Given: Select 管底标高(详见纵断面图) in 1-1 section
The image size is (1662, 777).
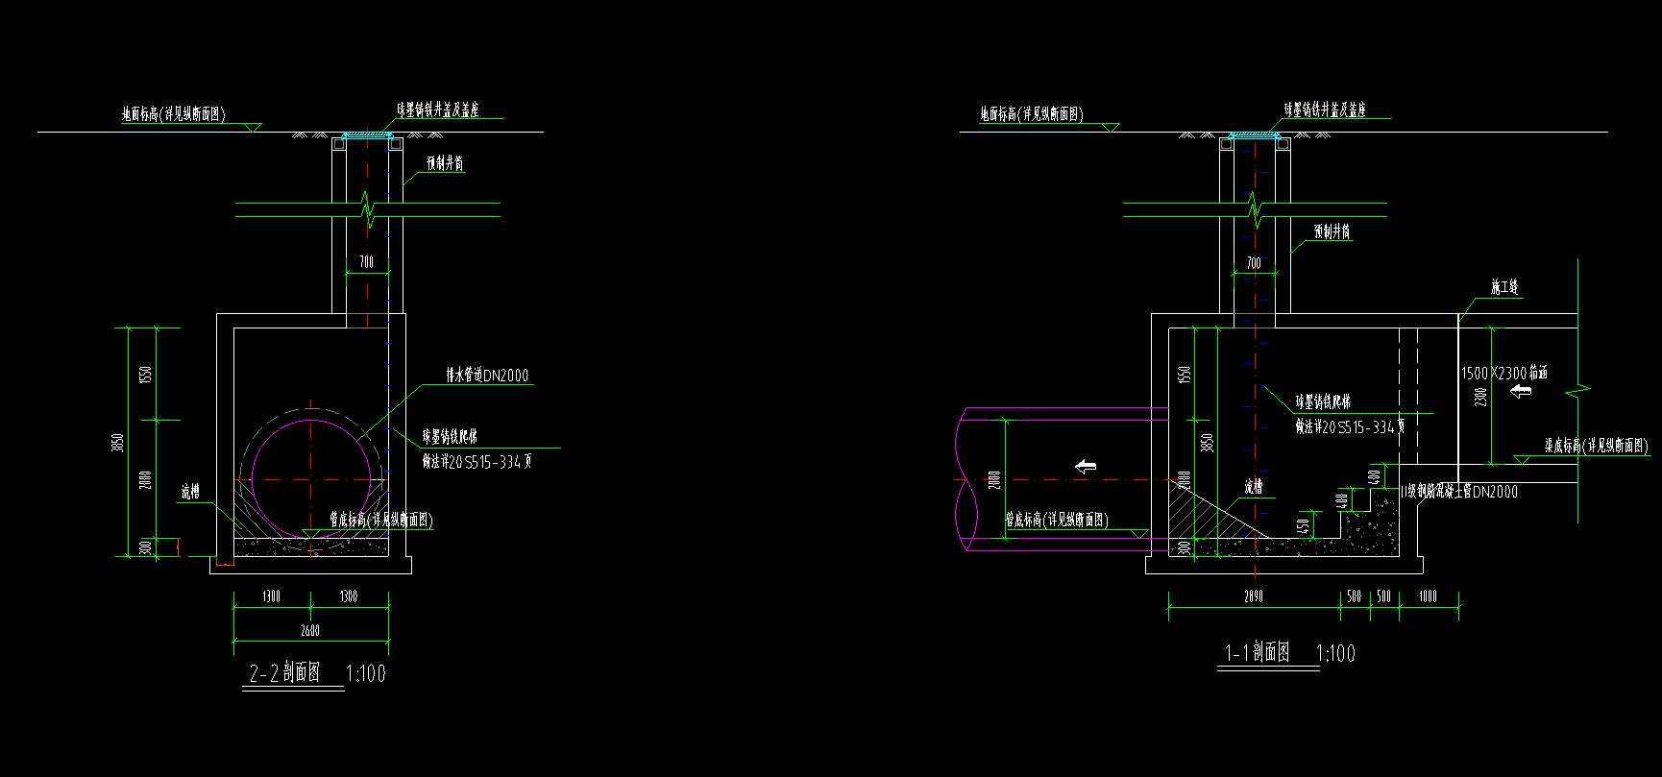Looking at the screenshot, I should pos(1057,520).
